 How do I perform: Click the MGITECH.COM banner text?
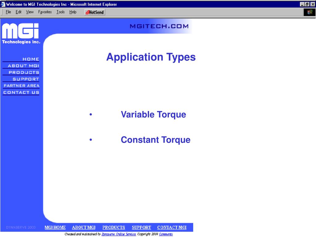coord(159,26)
